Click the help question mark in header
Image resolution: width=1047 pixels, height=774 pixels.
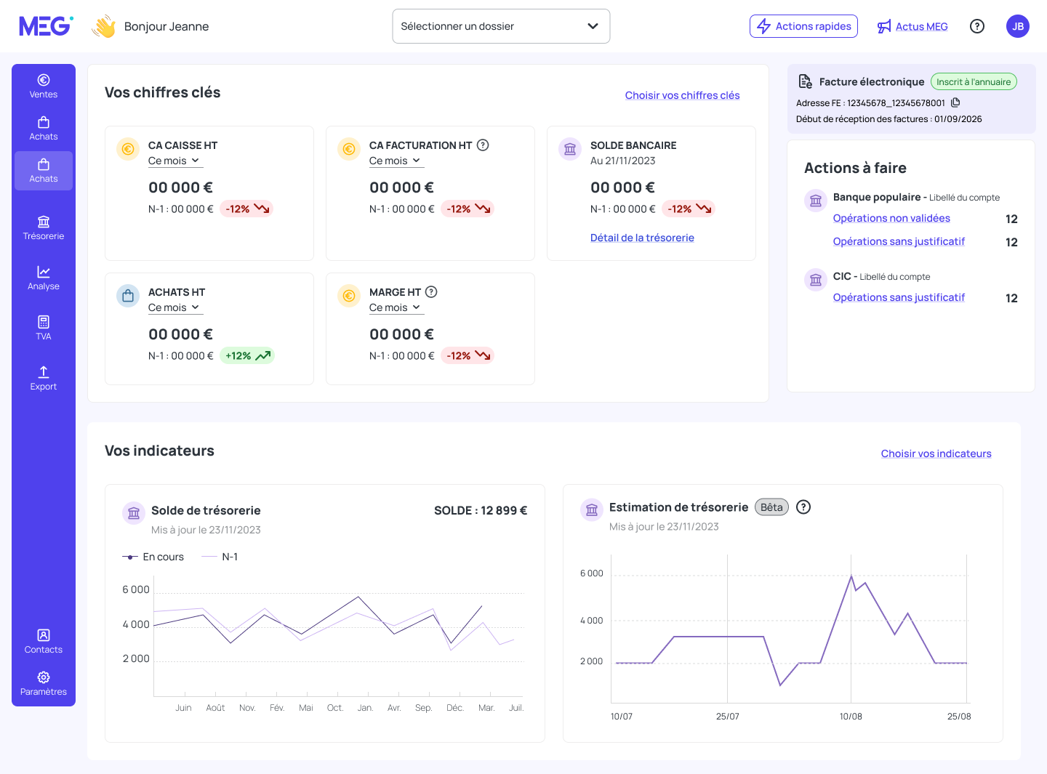pos(977,26)
